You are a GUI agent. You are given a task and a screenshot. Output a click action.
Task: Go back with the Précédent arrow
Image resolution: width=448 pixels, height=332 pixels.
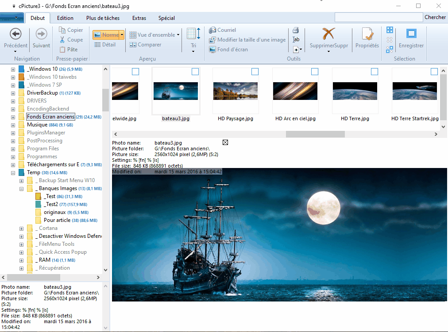tap(15, 34)
